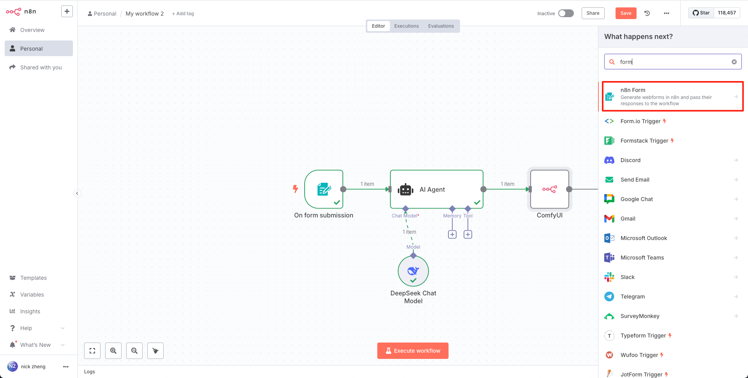Select Personal in the sidebar

point(39,49)
